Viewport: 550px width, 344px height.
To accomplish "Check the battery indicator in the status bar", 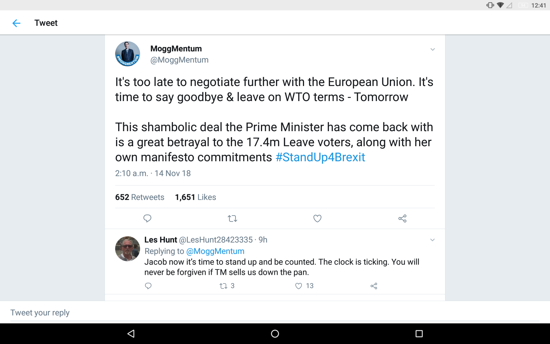I will click(x=523, y=5).
